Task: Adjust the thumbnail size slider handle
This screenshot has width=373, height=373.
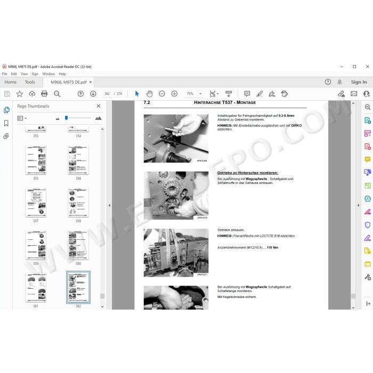Action: 67,118
